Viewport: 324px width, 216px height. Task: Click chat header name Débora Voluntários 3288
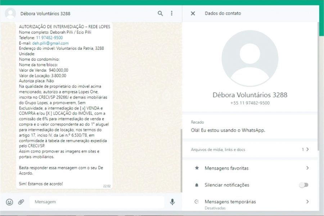pos(45,14)
